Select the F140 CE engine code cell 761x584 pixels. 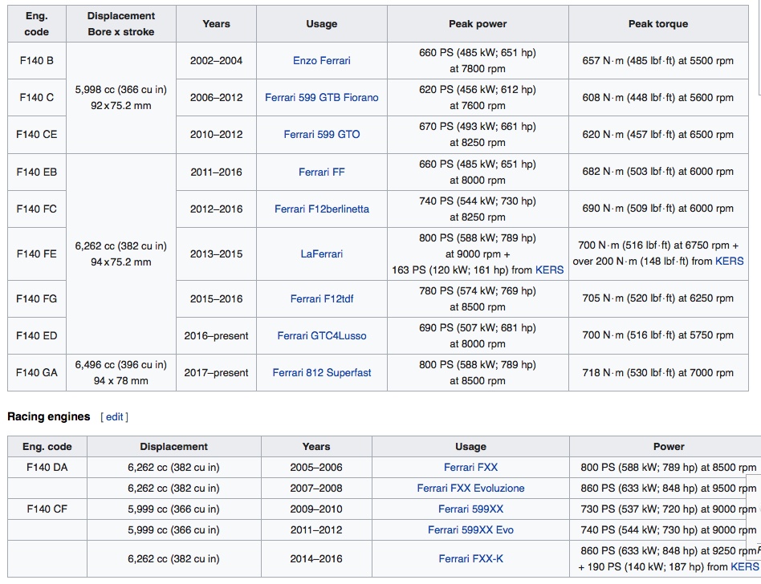point(37,134)
